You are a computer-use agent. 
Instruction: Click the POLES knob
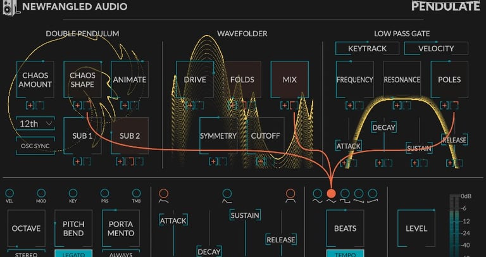click(x=449, y=80)
